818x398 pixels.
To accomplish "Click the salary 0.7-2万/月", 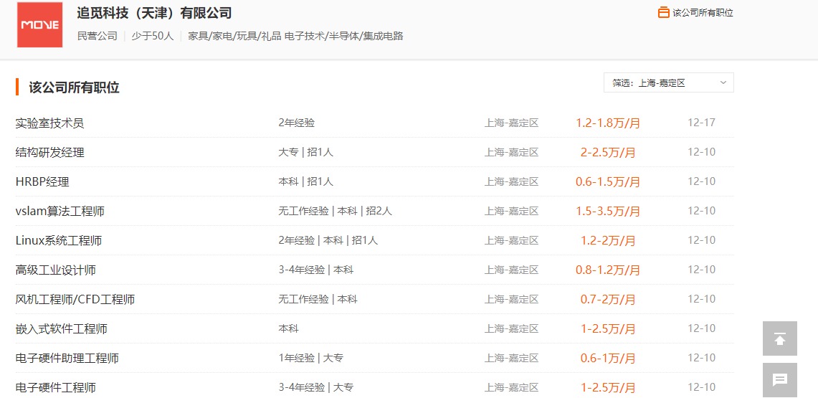I will pos(608,300).
